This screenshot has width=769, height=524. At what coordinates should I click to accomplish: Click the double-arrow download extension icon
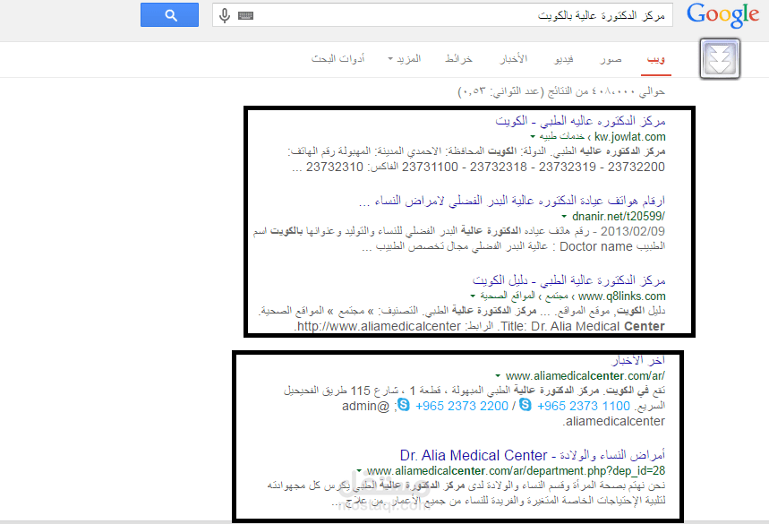point(720,58)
